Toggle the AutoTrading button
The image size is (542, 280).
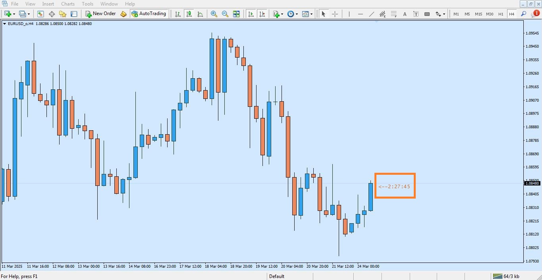149,14
